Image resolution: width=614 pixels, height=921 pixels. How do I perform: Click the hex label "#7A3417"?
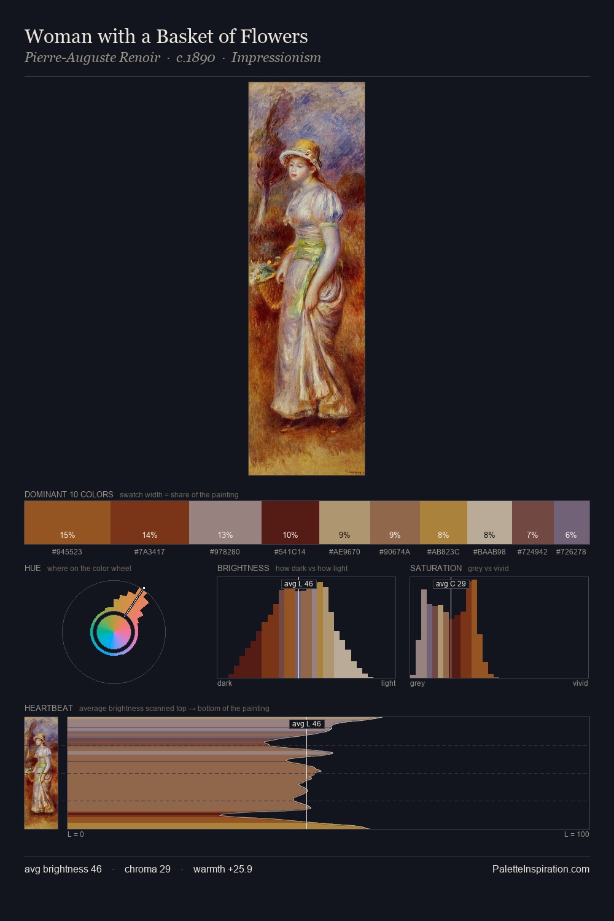[150, 552]
